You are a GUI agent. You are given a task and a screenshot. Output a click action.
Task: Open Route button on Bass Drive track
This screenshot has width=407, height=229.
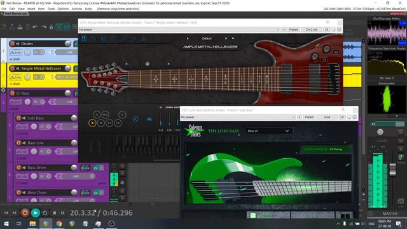[85, 168]
